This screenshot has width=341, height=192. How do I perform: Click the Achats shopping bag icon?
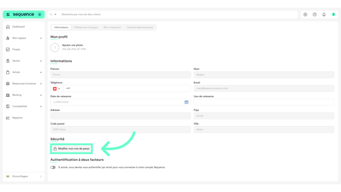tap(8, 72)
